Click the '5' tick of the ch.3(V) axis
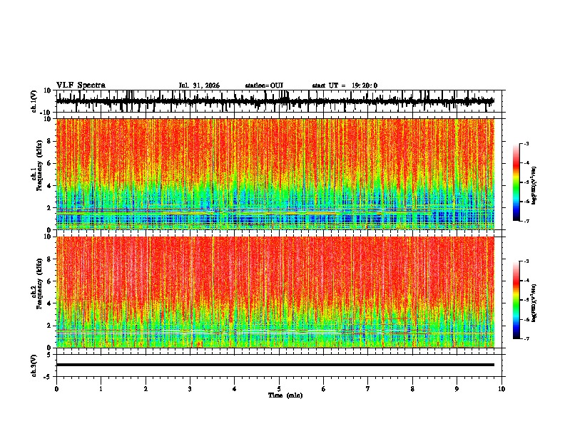 50,355
